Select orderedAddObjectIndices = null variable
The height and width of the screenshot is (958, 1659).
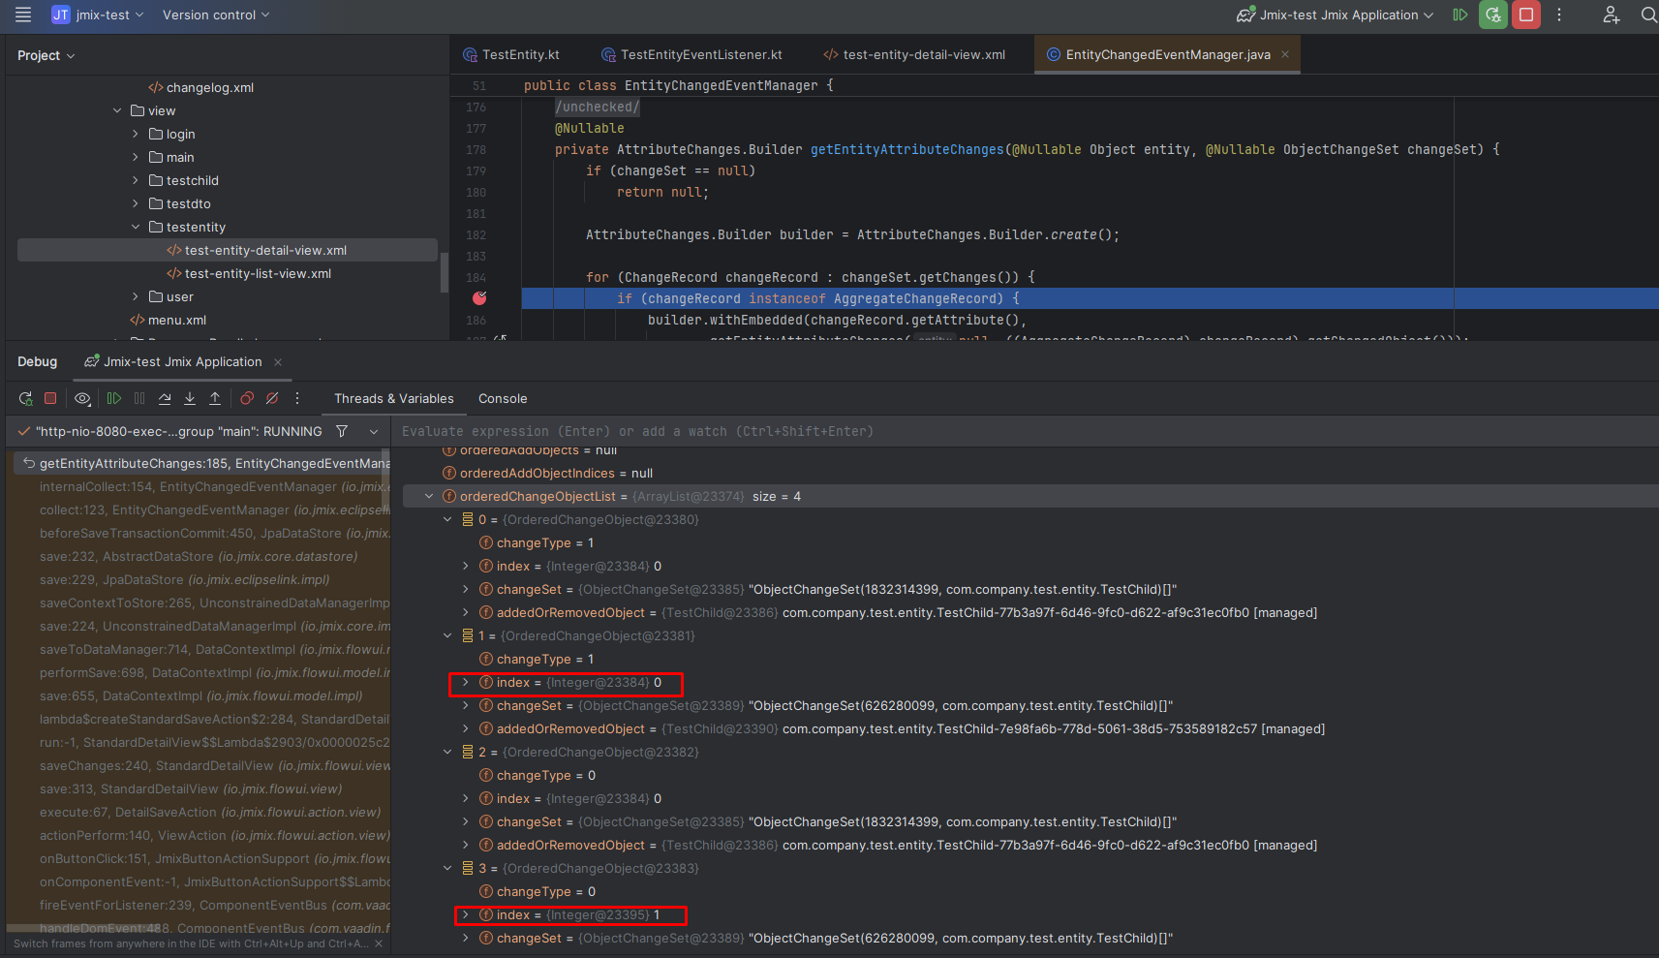(x=547, y=473)
